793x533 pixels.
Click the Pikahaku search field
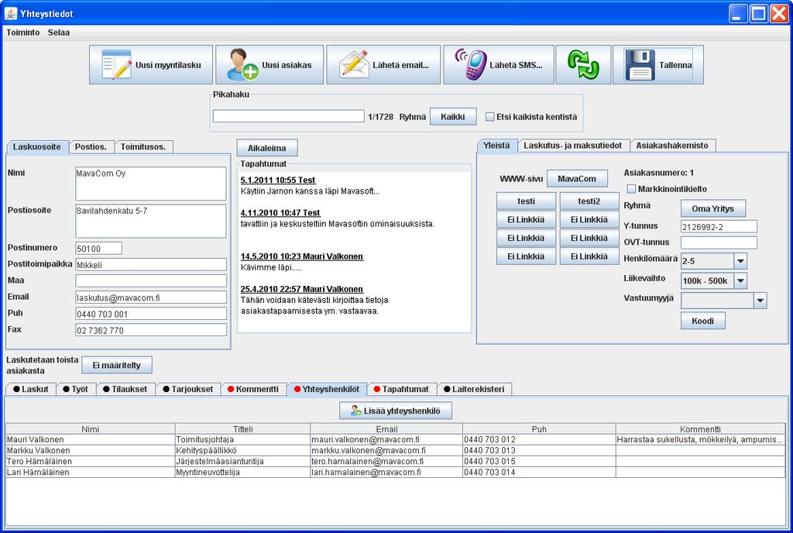coord(288,116)
